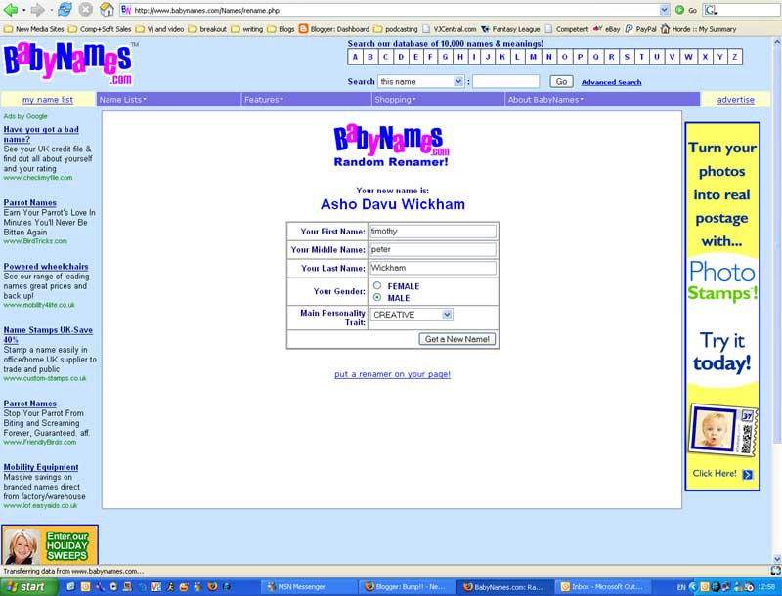Open the writing bookmark folder
Viewport: 782px width, 596px height.
click(247, 29)
